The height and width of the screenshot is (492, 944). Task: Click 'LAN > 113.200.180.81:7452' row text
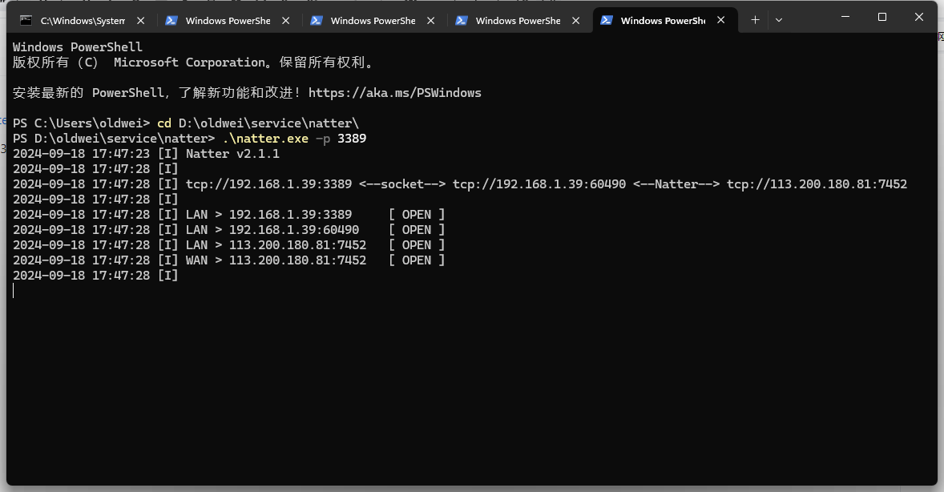tap(276, 245)
